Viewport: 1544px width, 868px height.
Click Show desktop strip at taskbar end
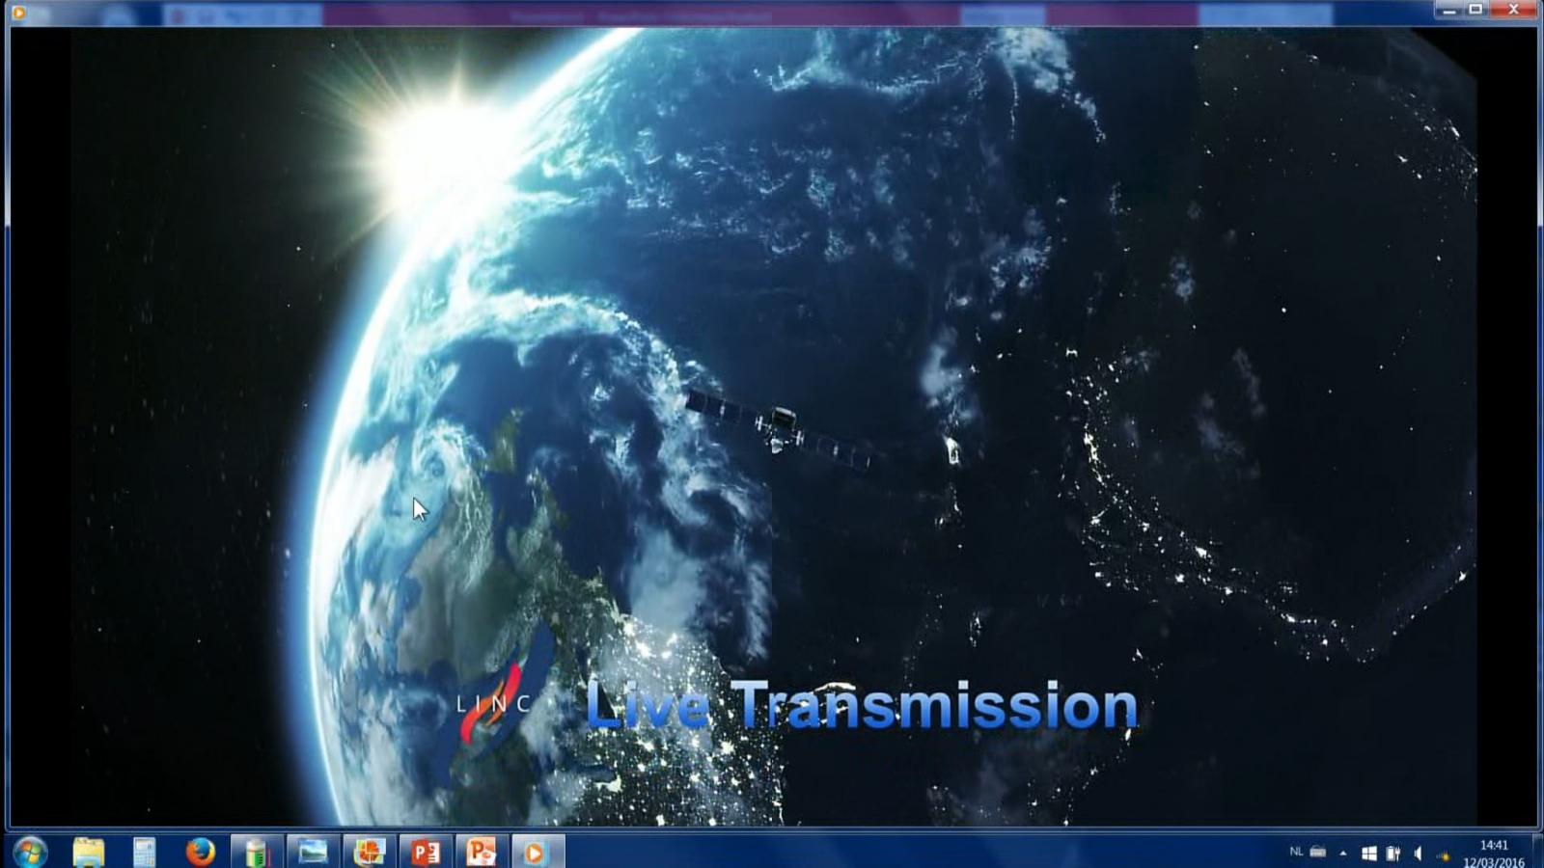click(x=1536, y=852)
